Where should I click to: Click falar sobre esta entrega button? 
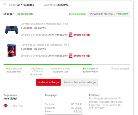click(x=80, y=82)
